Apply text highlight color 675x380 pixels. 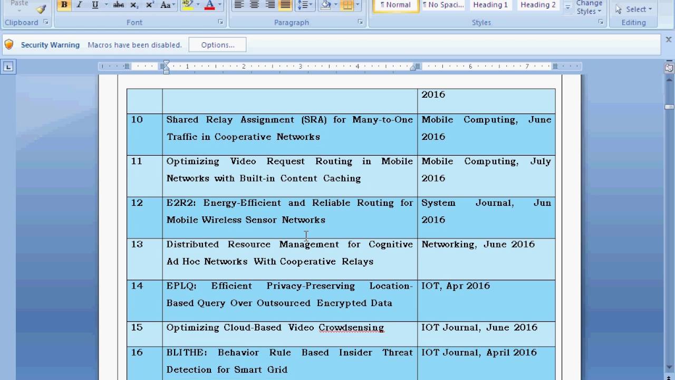pos(187,5)
